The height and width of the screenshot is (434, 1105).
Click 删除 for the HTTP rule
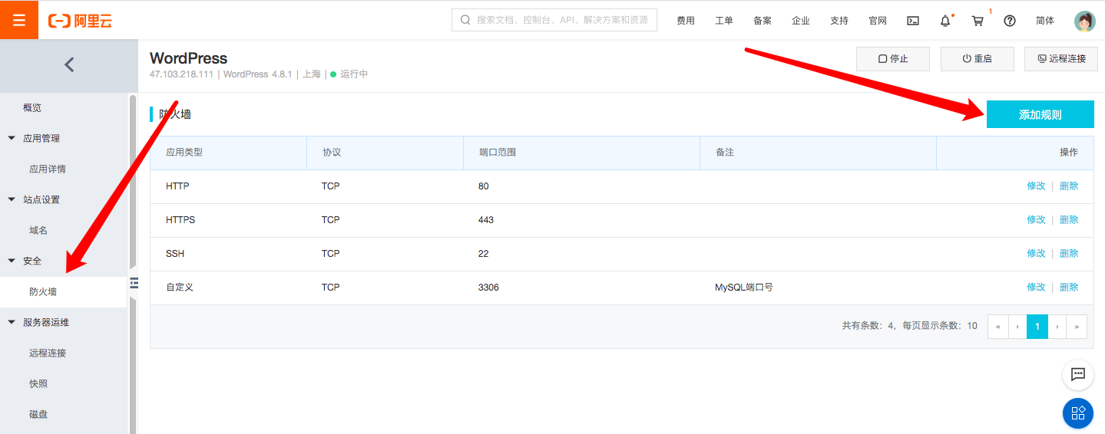point(1069,186)
